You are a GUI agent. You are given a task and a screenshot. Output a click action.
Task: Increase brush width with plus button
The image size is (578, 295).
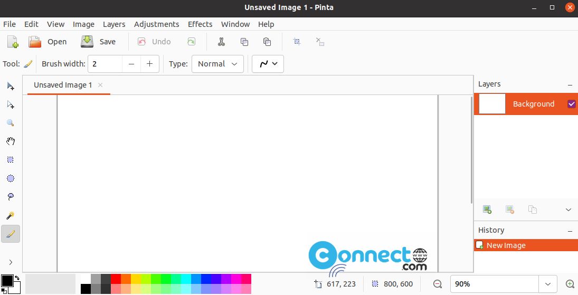149,64
